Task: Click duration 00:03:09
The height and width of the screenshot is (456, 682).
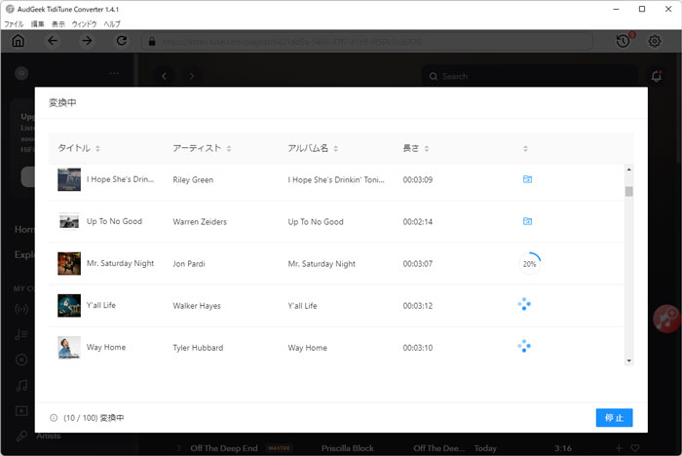Action: 418,179
